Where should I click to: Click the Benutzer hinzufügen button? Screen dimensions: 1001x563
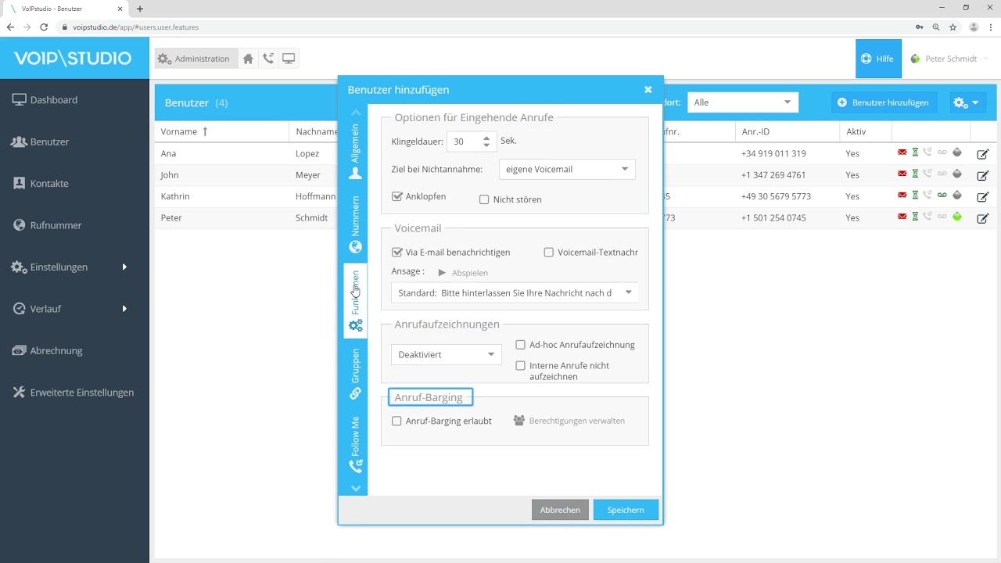click(884, 102)
